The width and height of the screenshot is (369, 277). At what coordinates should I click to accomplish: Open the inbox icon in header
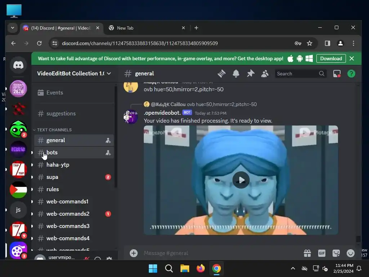tap(337, 74)
